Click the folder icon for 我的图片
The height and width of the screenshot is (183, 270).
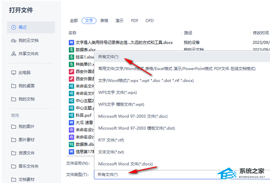pyautogui.click(x=14, y=127)
